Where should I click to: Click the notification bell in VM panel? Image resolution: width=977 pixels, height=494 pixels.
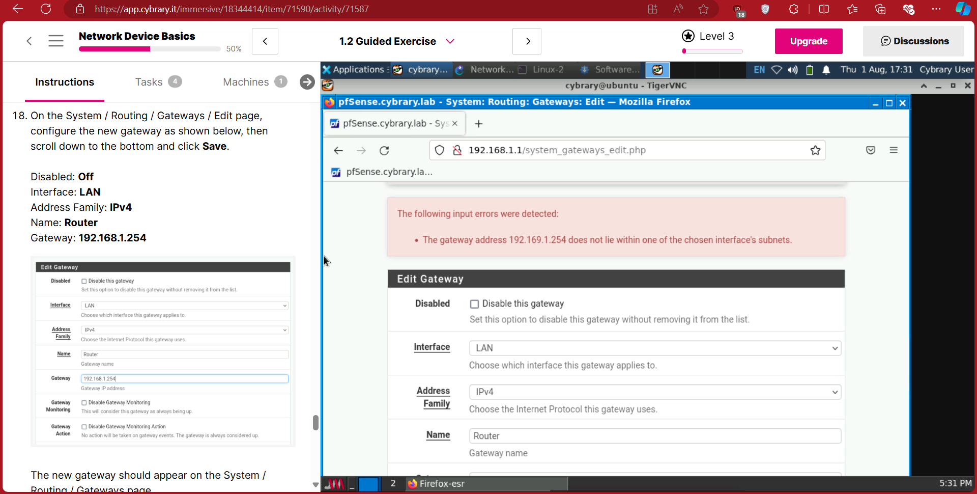click(x=826, y=70)
